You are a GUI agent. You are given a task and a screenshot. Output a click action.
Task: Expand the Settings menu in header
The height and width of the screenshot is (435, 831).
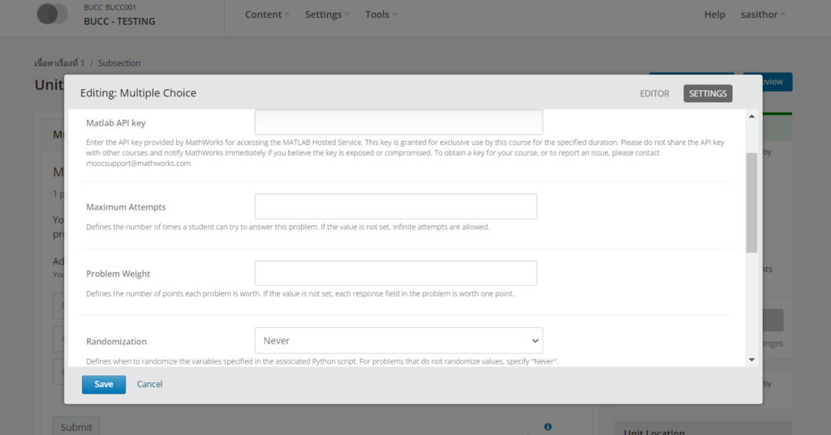tap(327, 15)
